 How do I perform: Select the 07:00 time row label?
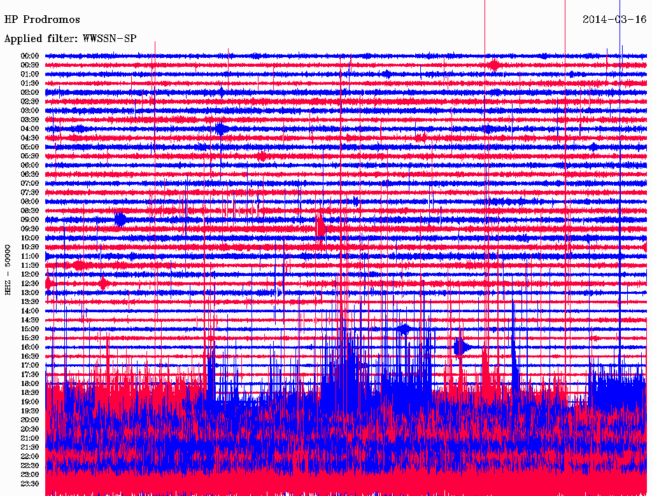pos(30,183)
